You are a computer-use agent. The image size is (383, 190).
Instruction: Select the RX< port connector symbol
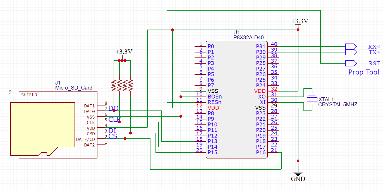[351, 46]
